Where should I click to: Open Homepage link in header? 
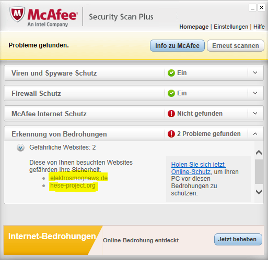(x=194, y=27)
